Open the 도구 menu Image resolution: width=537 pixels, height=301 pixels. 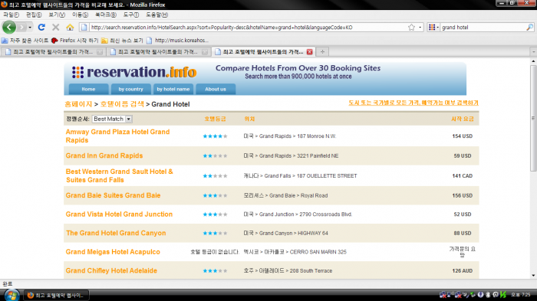[x=131, y=15]
